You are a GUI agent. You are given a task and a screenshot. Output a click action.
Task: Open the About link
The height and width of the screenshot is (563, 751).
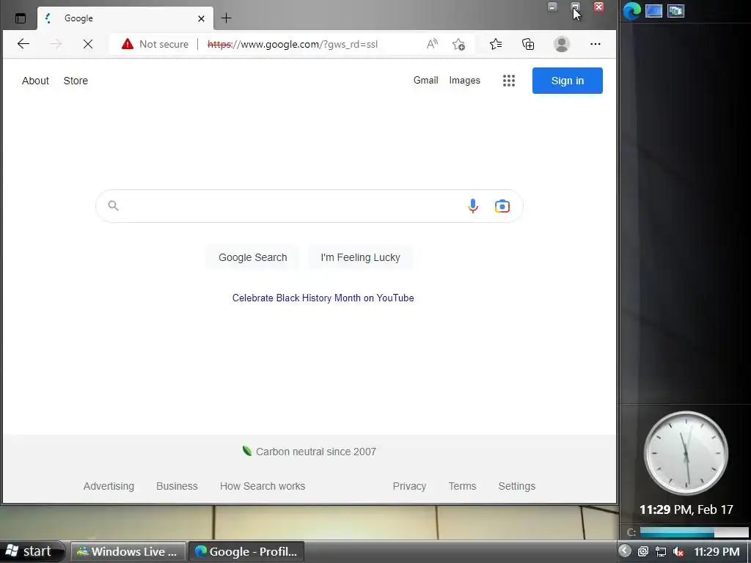35,81
